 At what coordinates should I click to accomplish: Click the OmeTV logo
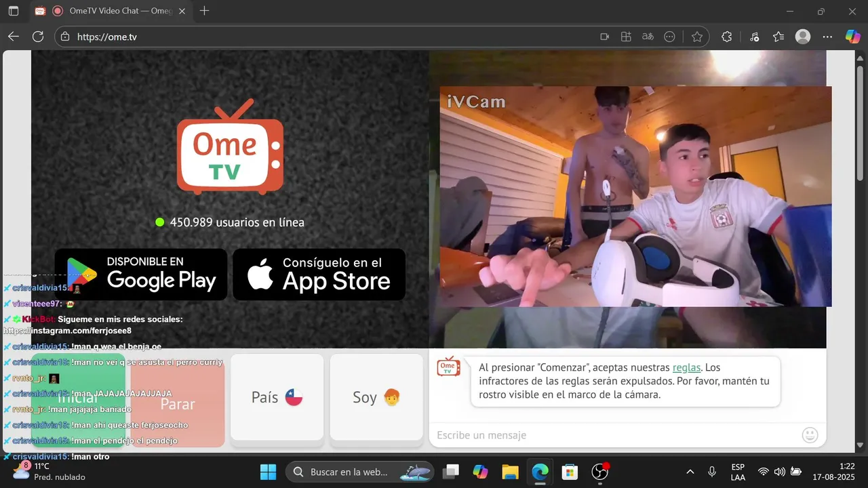230,146
